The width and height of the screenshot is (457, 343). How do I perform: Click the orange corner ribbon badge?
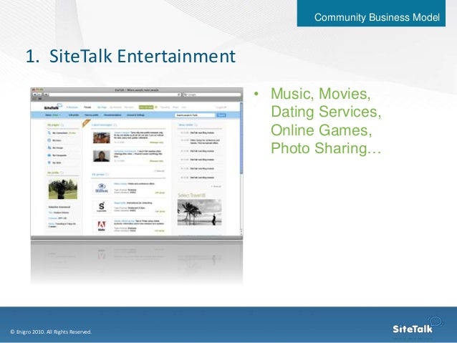(86, 123)
